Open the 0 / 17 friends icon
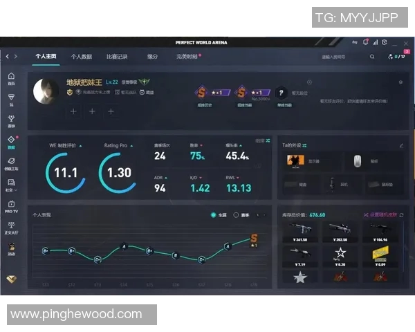 coord(396,57)
